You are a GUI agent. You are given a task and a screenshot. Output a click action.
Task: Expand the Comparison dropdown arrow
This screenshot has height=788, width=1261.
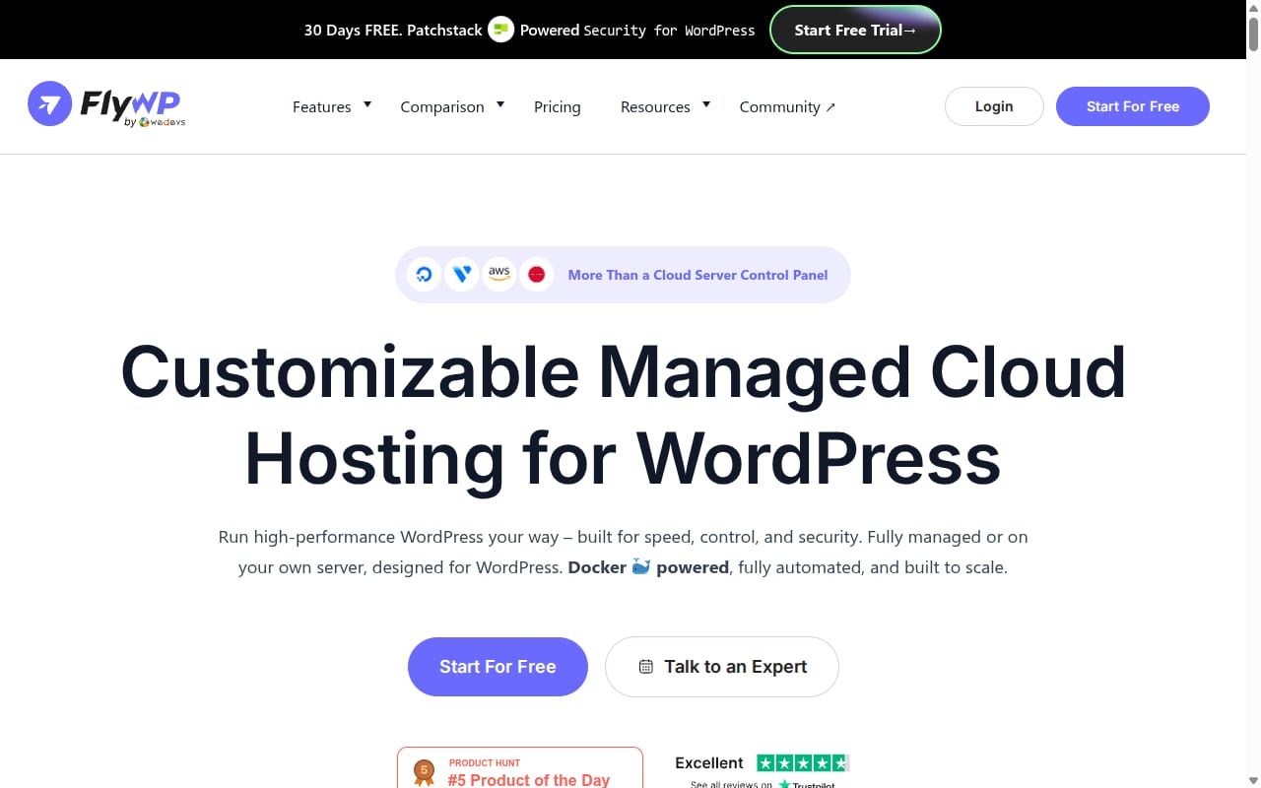(500, 103)
